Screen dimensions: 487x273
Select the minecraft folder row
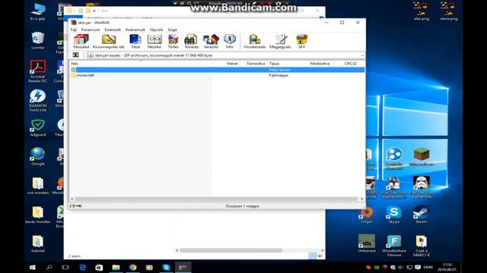coord(217,75)
